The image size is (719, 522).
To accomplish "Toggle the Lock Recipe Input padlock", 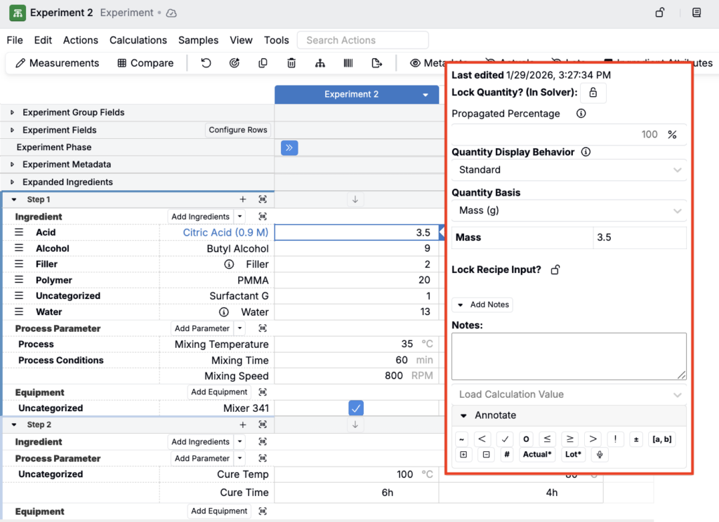I will [555, 270].
